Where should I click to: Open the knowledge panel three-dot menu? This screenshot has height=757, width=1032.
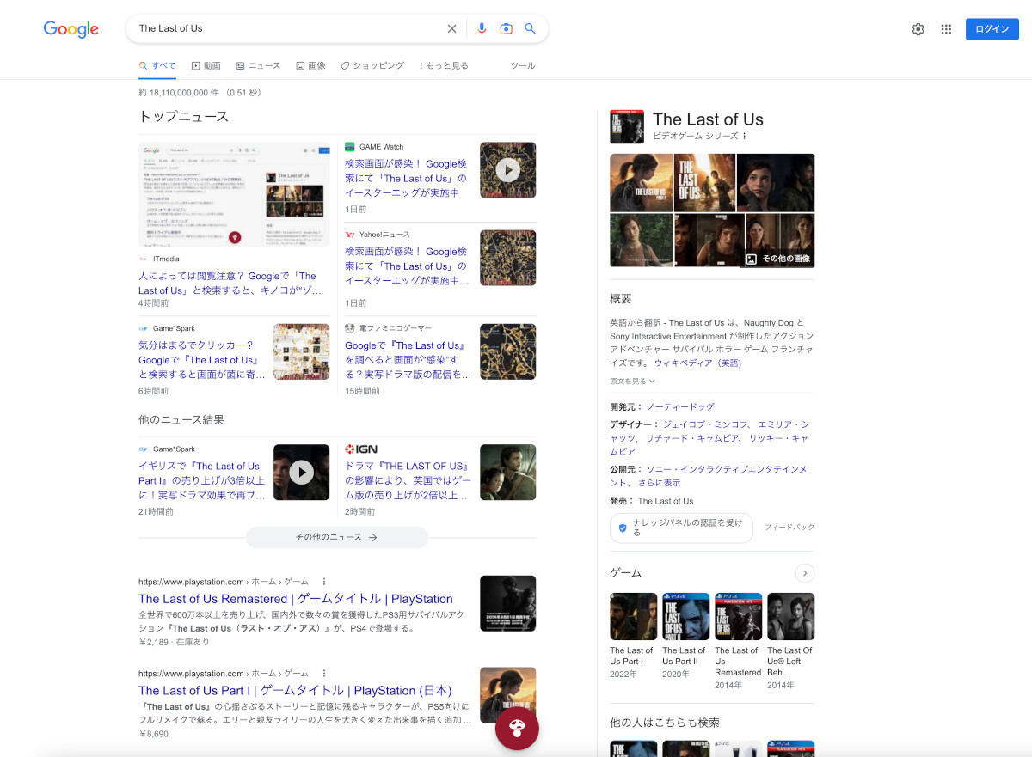pyautogui.click(x=745, y=136)
